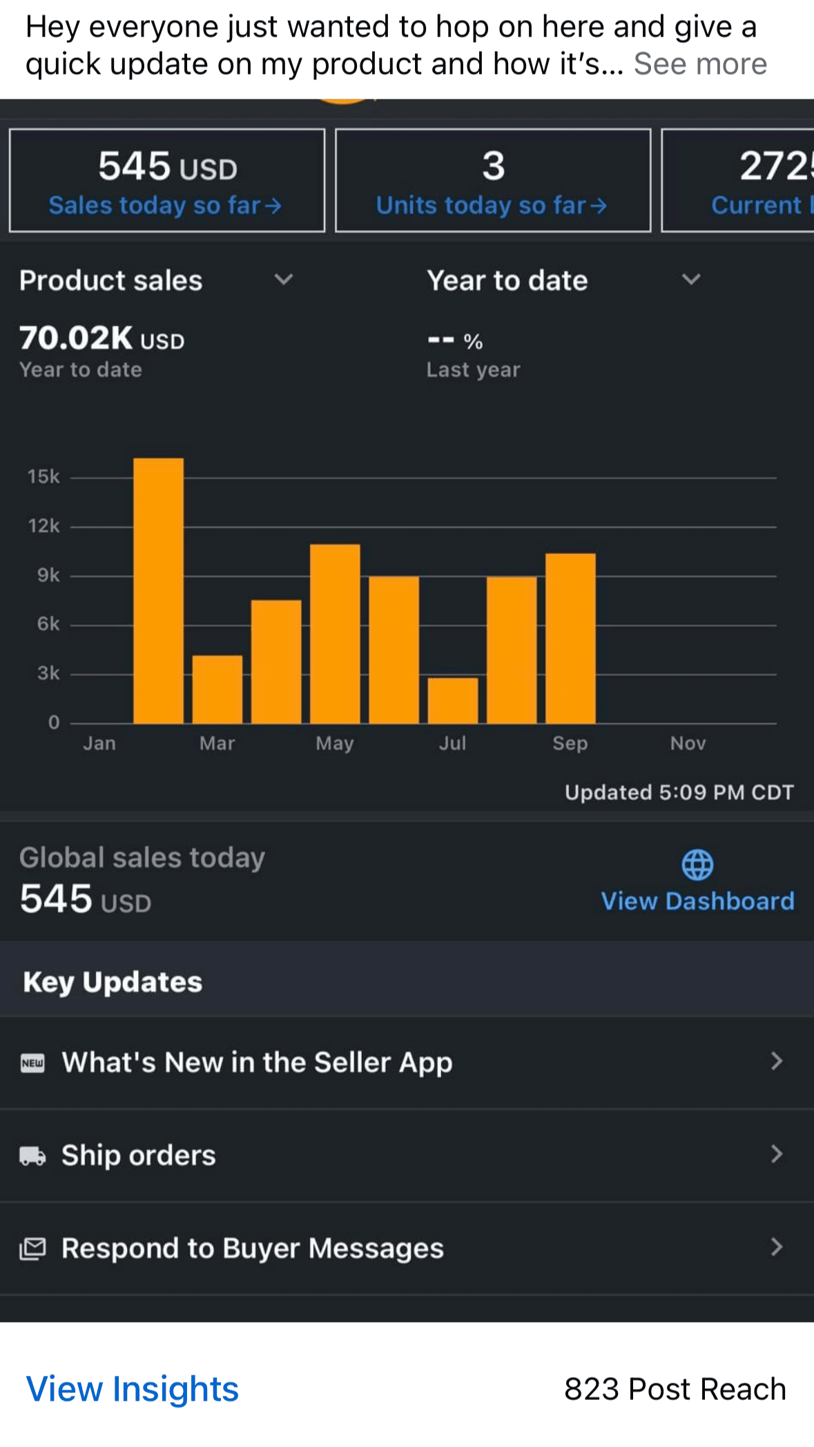Open chevron for What's New in Seller App
Screen dimensions: 814x1447
[777, 1061]
